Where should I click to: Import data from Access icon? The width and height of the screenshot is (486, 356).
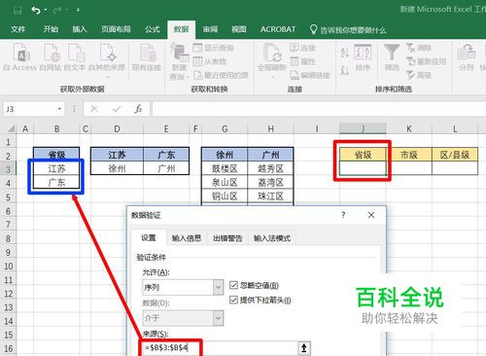pos(21,53)
